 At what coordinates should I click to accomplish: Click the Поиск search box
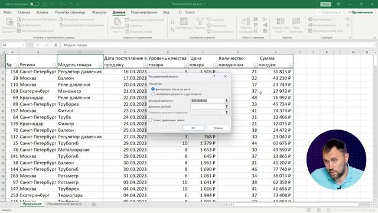187,12
